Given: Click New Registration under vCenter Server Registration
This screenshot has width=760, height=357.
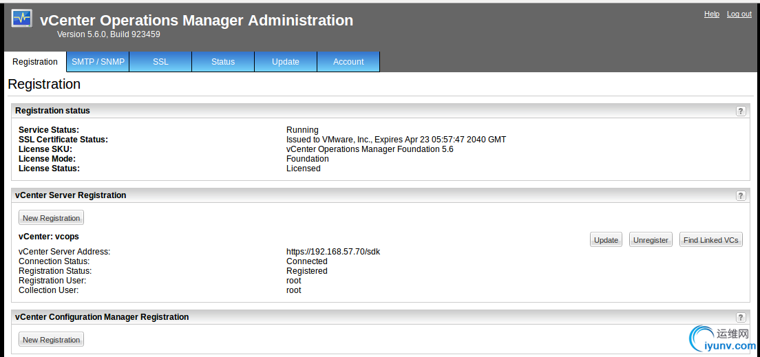Looking at the screenshot, I should point(52,218).
